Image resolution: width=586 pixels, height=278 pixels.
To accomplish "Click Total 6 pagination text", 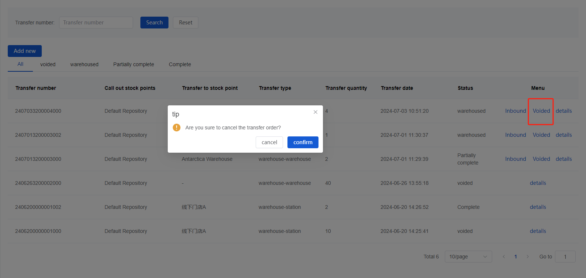I will click(x=431, y=257).
